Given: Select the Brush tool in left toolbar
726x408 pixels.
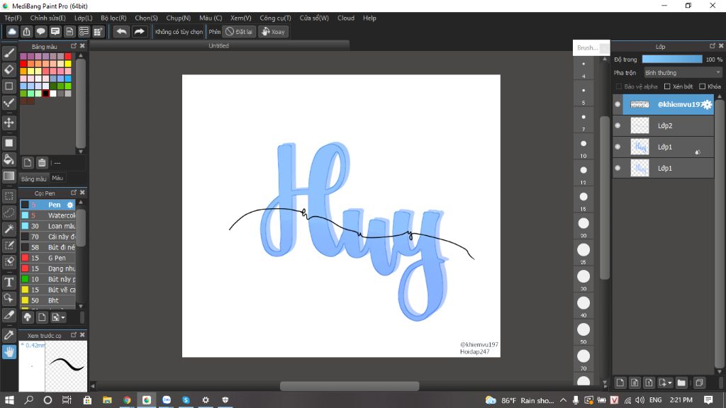Looking at the screenshot, I should (9, 52).
